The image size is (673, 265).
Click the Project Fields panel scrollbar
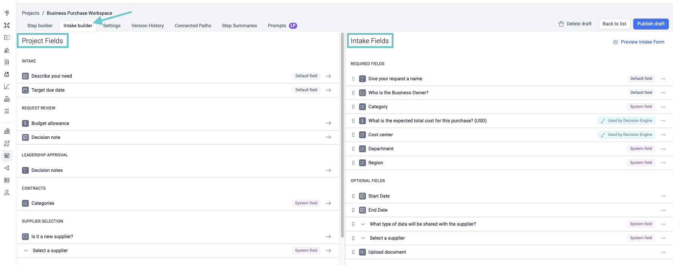342,132
